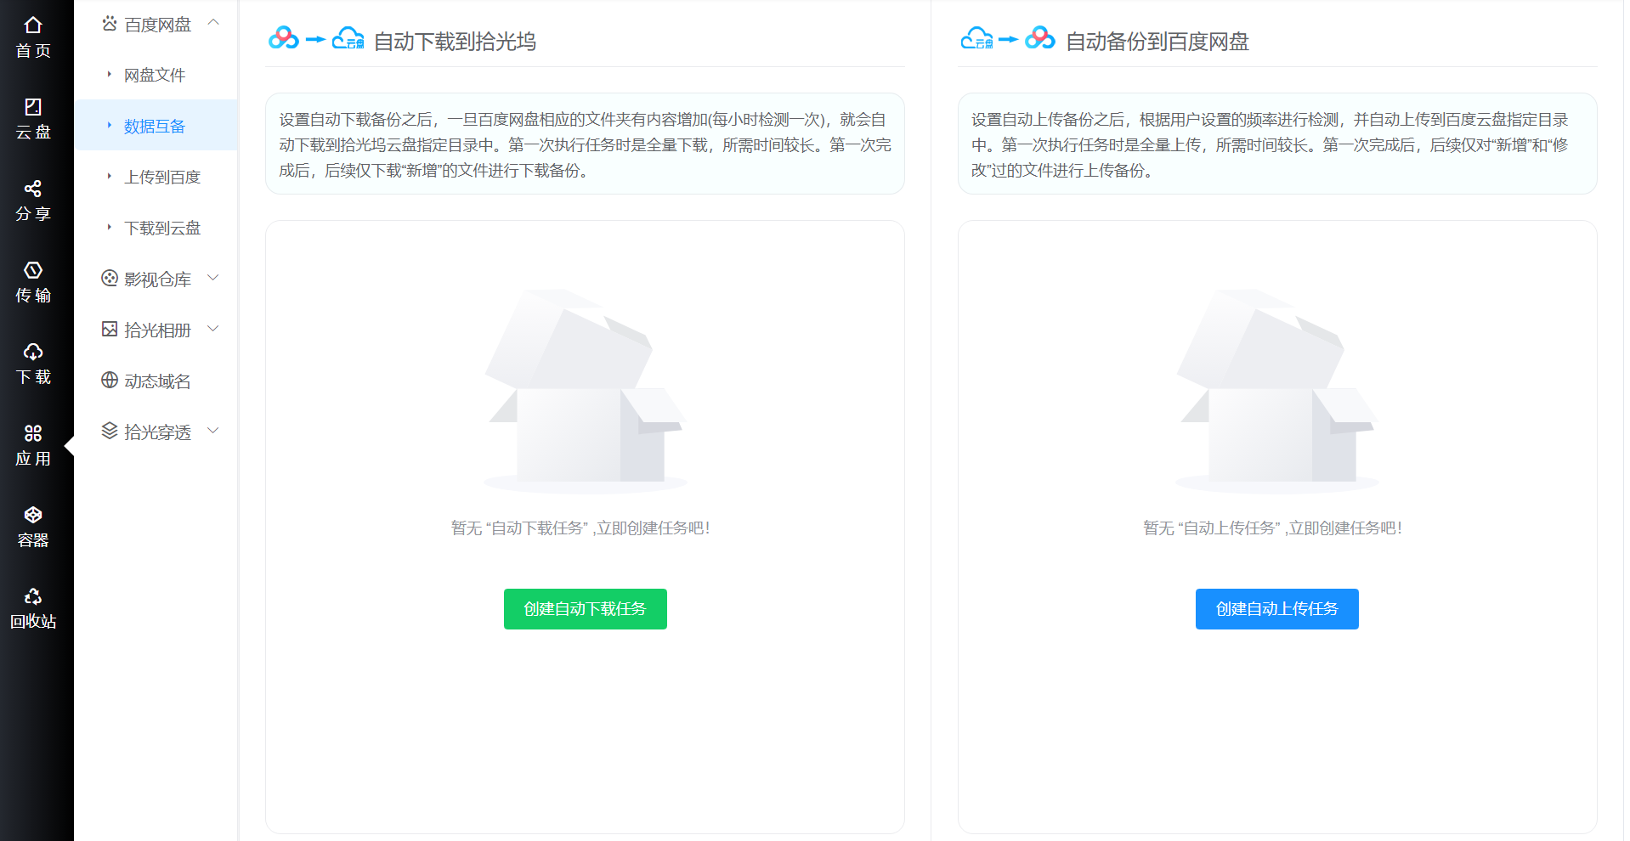This screenshot has height=841, width=1630.
Task: Click the empty box illustration in download panel
Action: click(x=585, y=391)
